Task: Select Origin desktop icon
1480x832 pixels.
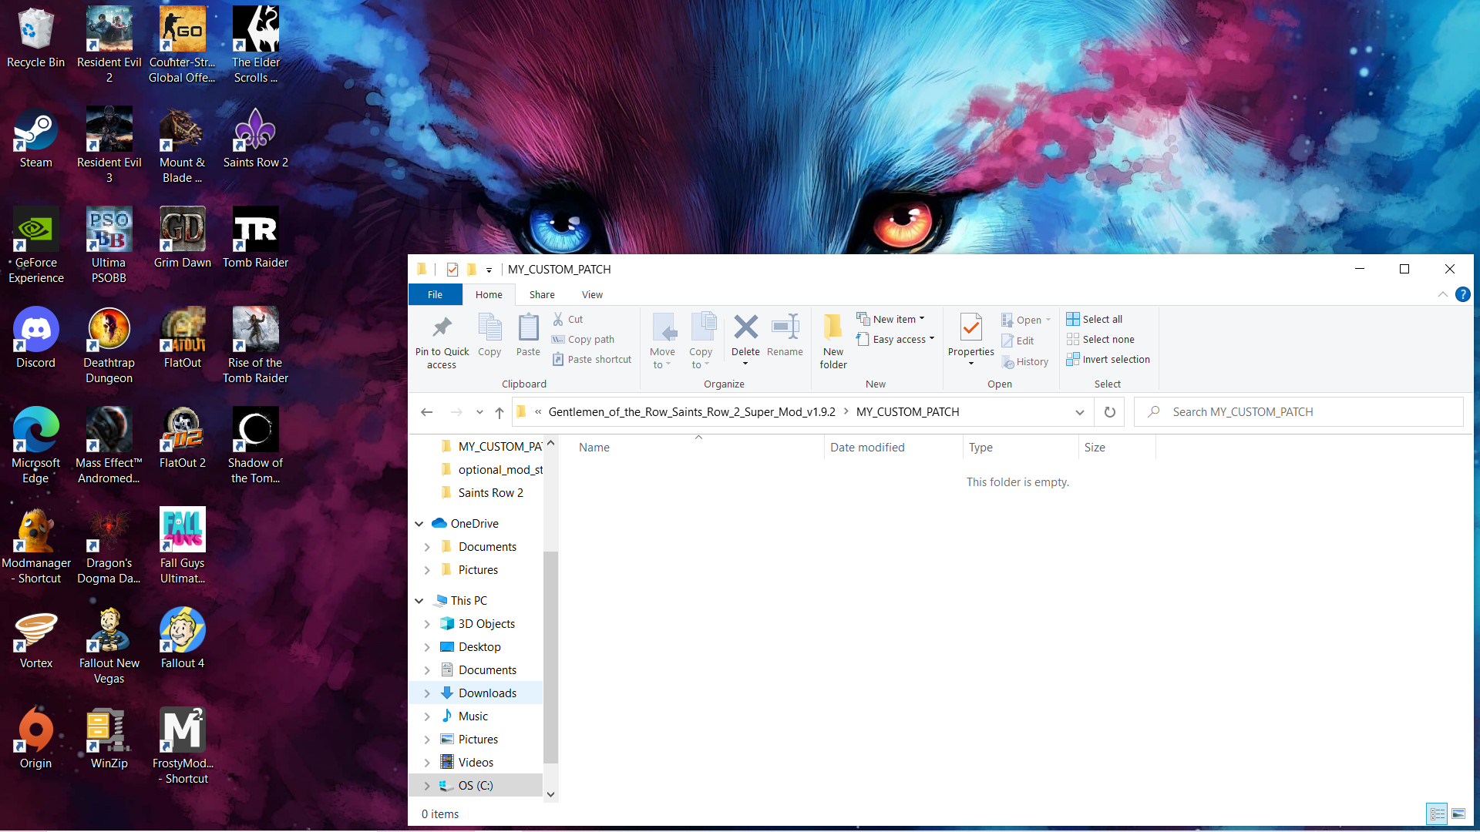Action: tap(35, 740)
